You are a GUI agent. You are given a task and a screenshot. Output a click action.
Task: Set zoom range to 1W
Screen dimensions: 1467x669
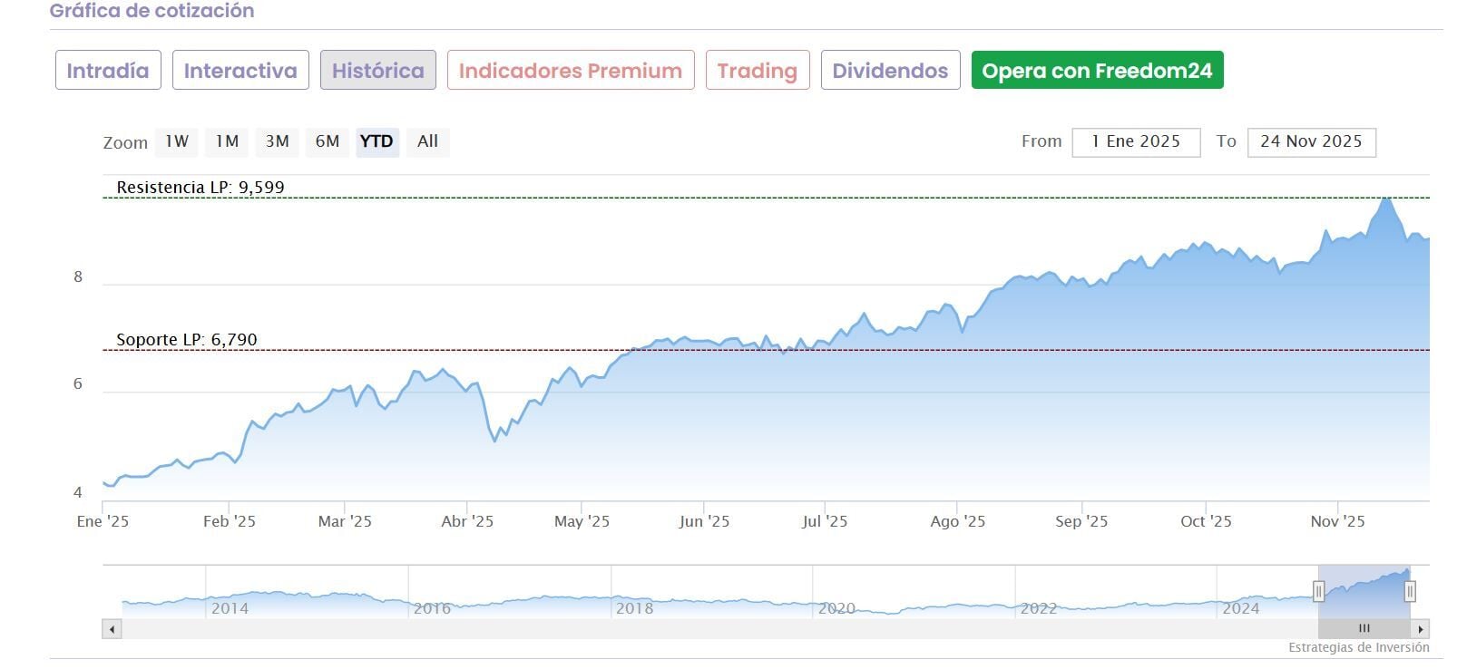pyautogui.click(x=177, y=141)
